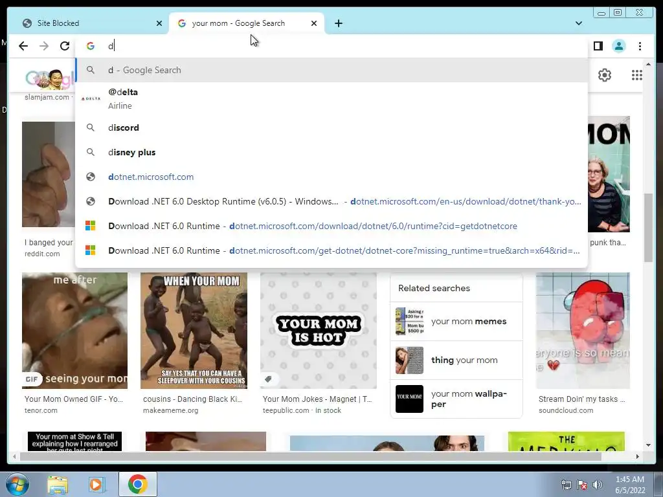Click the Delta airline logo icon
This screenshot has width=663, height=497.
point(91,98)
